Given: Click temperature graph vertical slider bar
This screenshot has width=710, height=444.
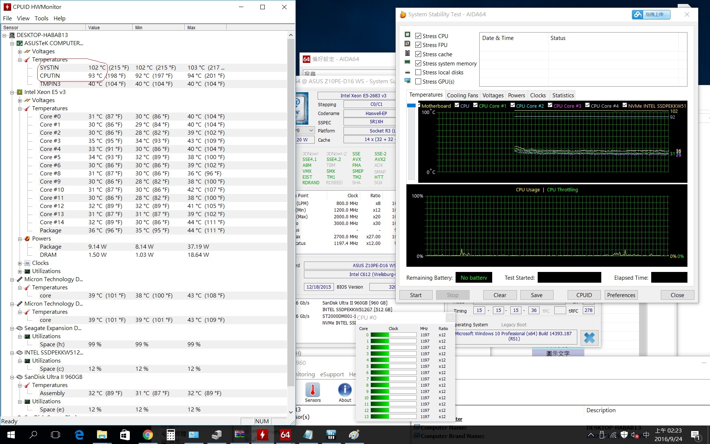Looking at the screenshot, I should (x=411, y=142).
